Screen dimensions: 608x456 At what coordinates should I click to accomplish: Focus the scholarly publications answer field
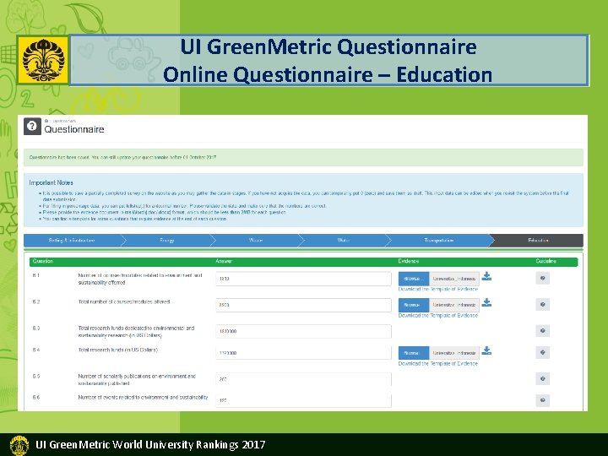(x=303, y=379)
